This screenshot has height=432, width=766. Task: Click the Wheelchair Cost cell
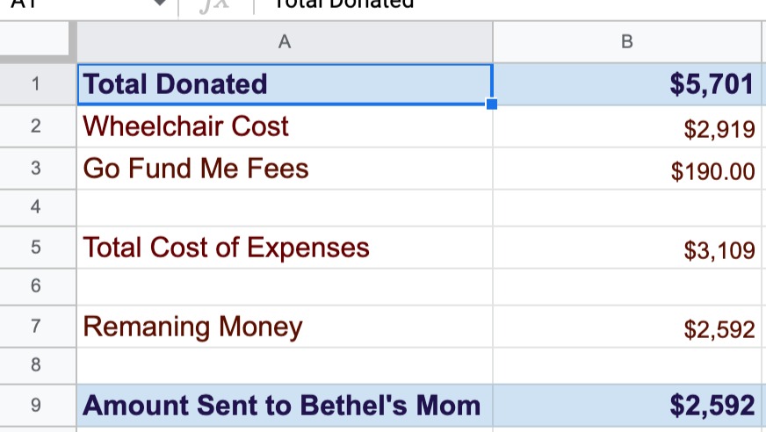click(x=285, y=126)
